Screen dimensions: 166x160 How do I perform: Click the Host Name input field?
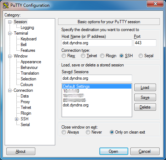click(97, 43)
